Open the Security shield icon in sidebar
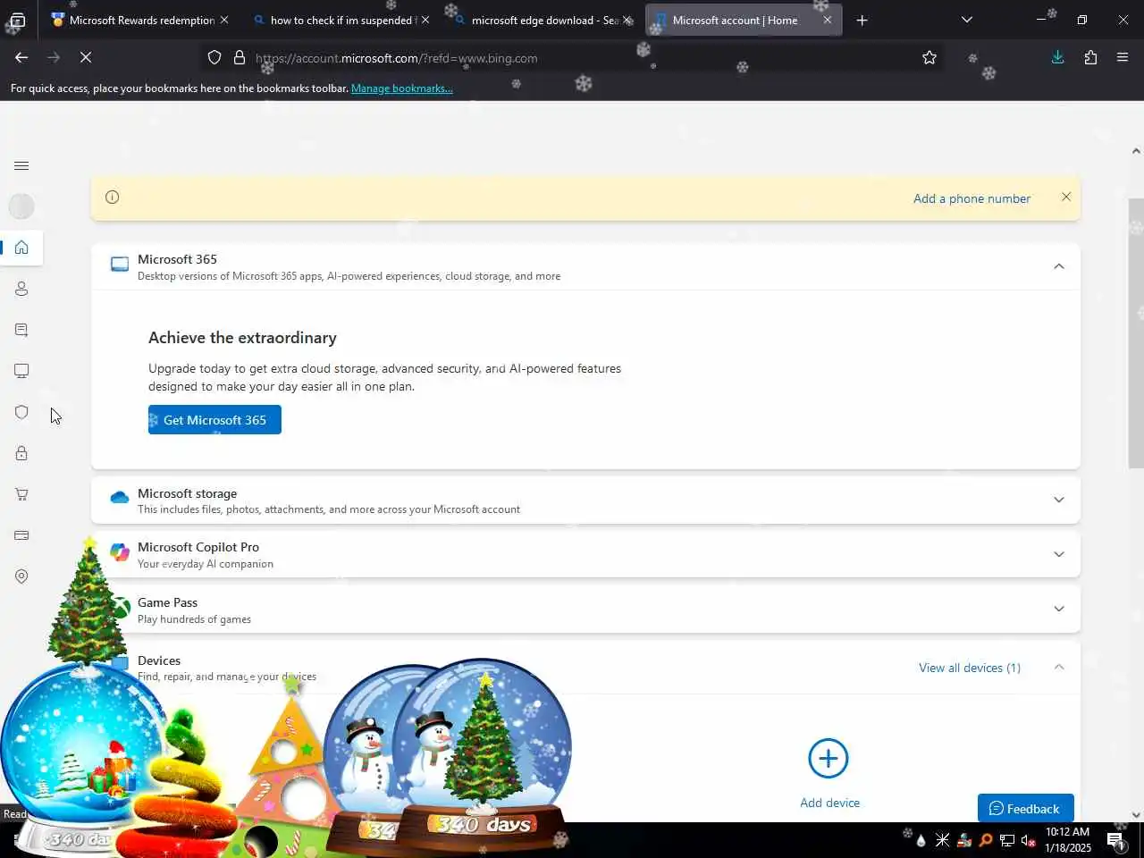The image size is (1144, 858). pos(21,412)
